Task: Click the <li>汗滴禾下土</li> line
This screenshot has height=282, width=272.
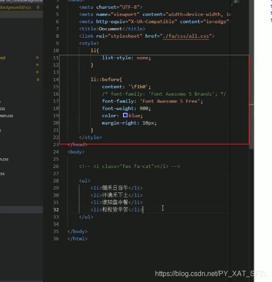Action: click(117, 195)
